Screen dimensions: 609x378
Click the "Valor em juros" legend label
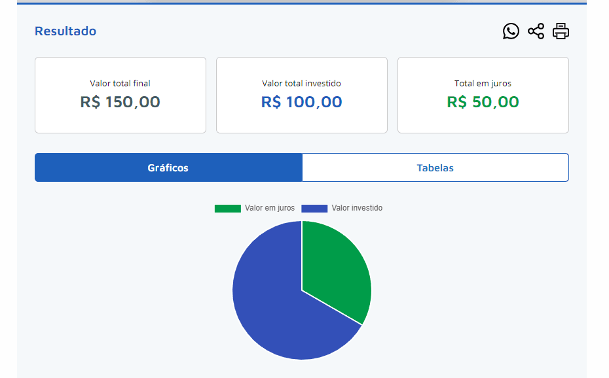[x=270, y=208]
